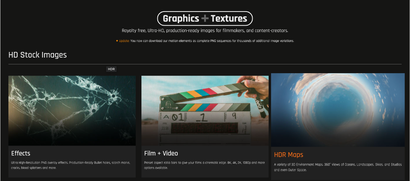Click the HDR tooltip label
This screenshot has width=410, height=181.
[x=111, y=69]
